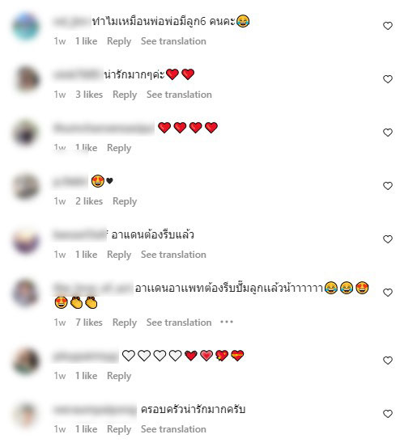
Task: Like the star-eyes emoji comment with 2 likes
Action: point(387,186)
